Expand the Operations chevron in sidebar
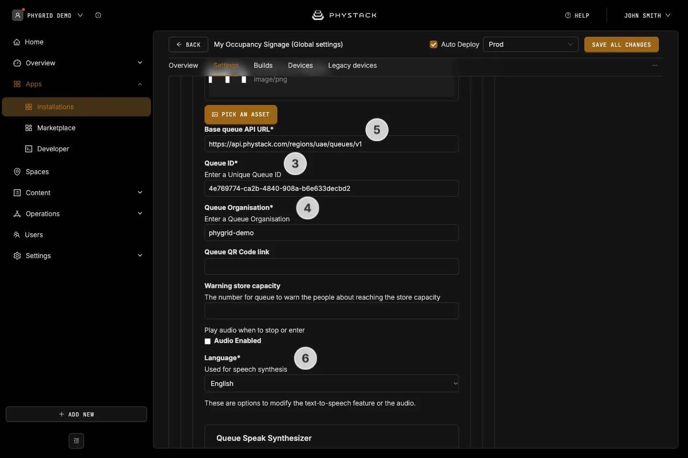The width and height of the screenshot is (688, 458). 140,214
